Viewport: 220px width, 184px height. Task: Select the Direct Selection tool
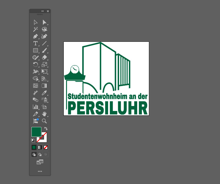(44, 22)
